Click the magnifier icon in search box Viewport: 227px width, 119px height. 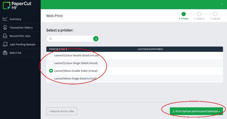tap(51, 39)
